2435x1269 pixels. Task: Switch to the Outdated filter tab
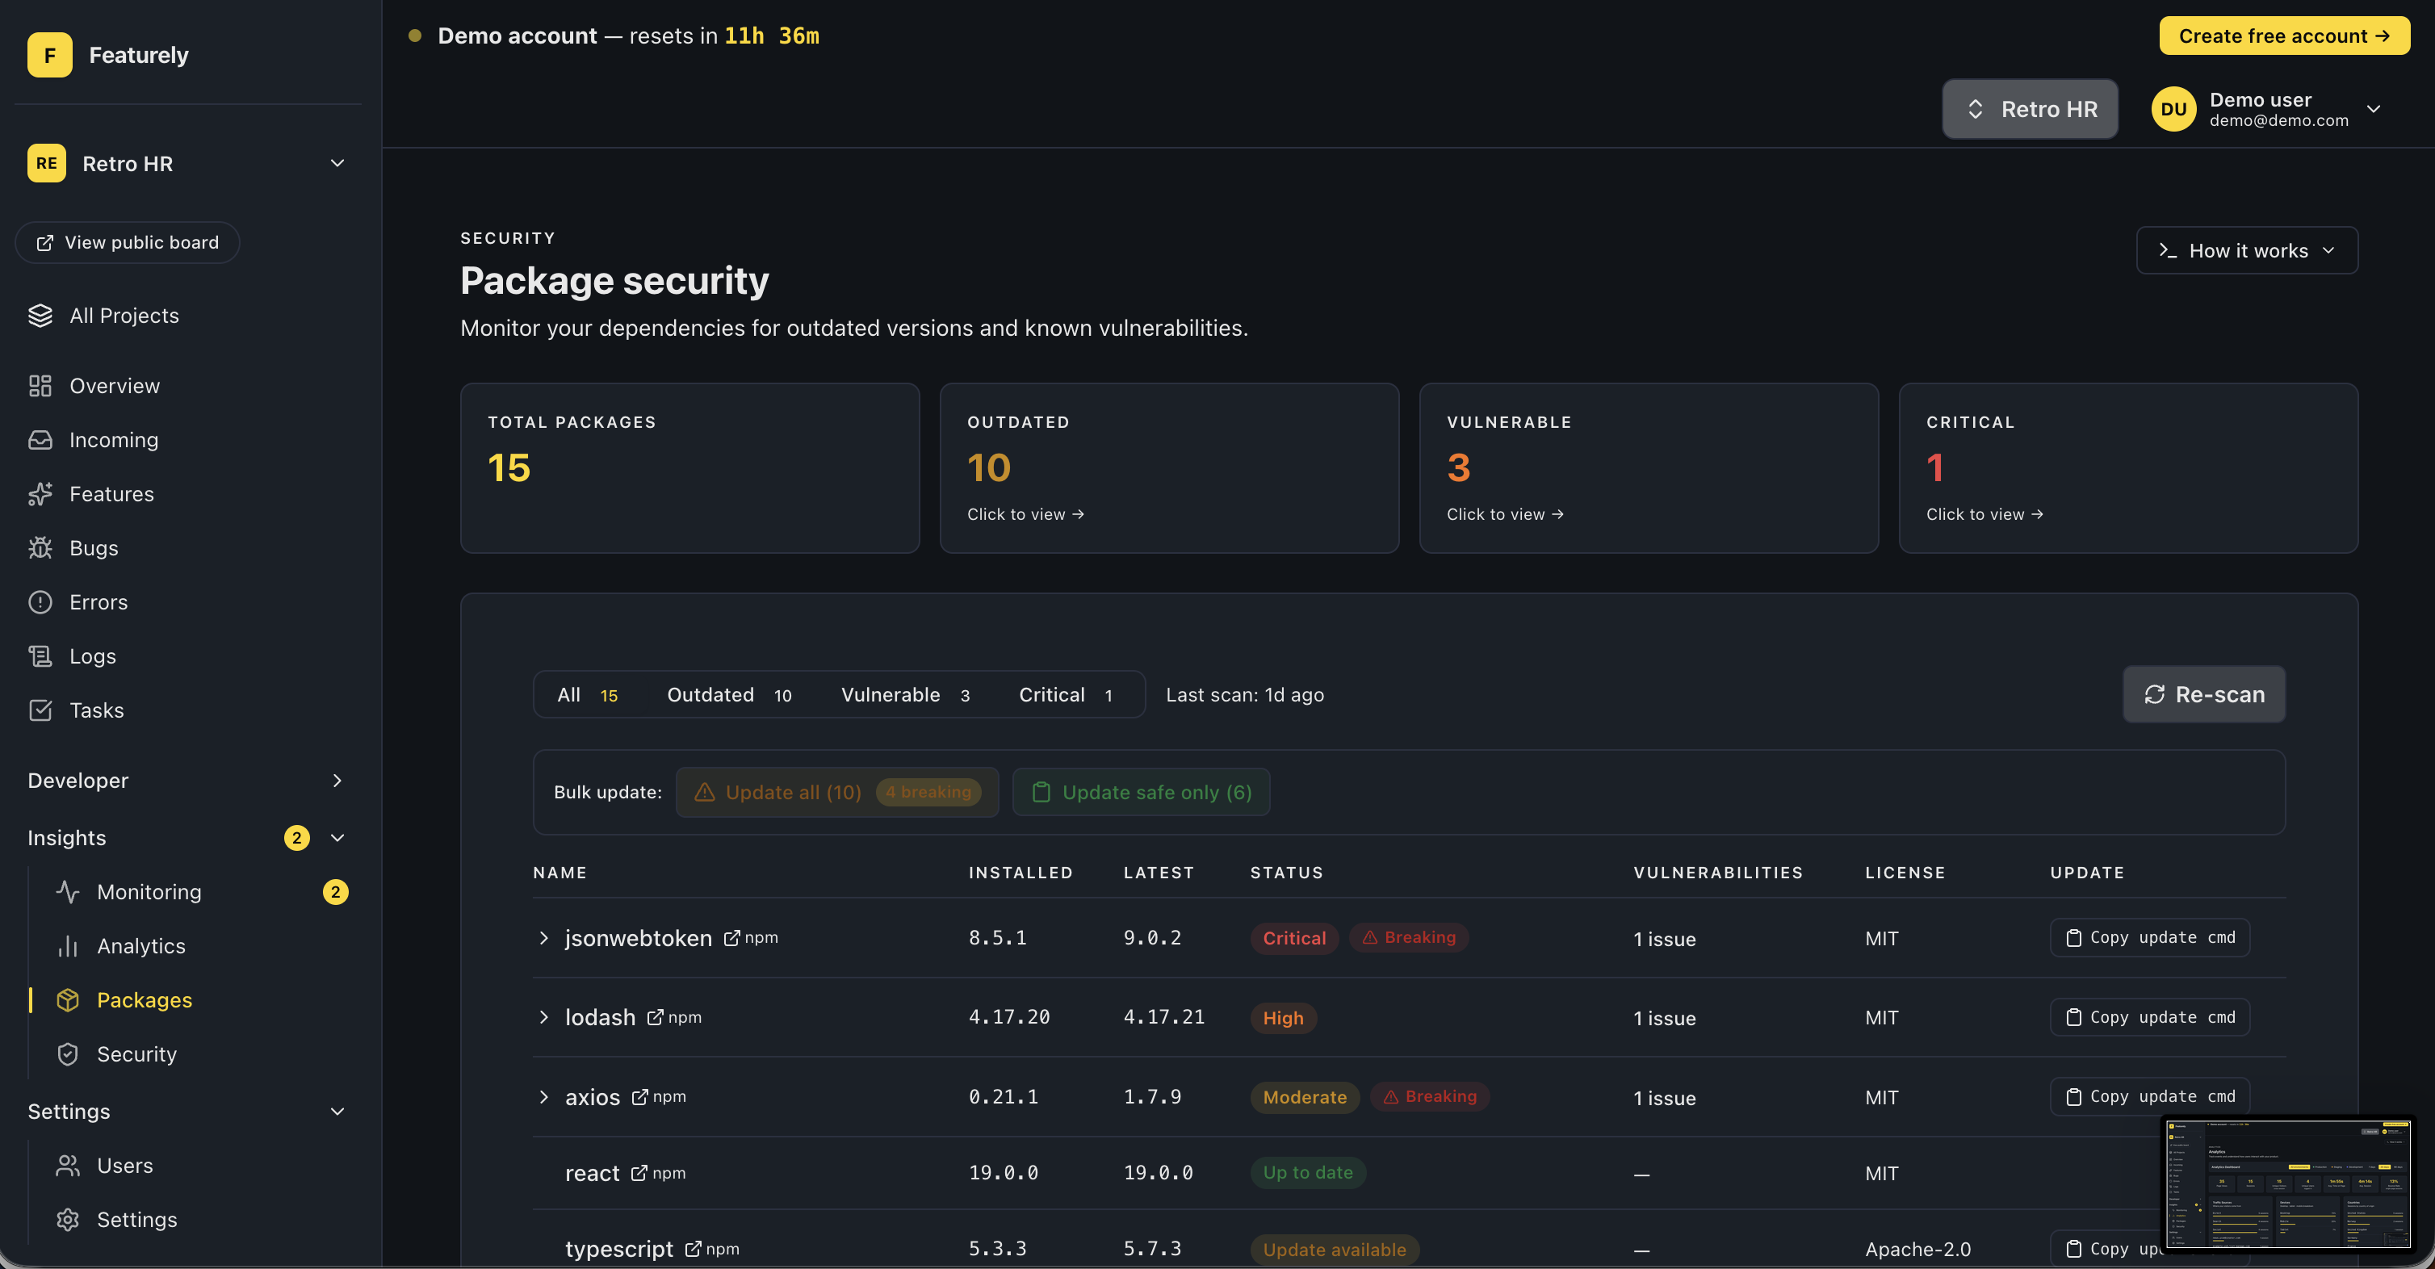[728, 694]
